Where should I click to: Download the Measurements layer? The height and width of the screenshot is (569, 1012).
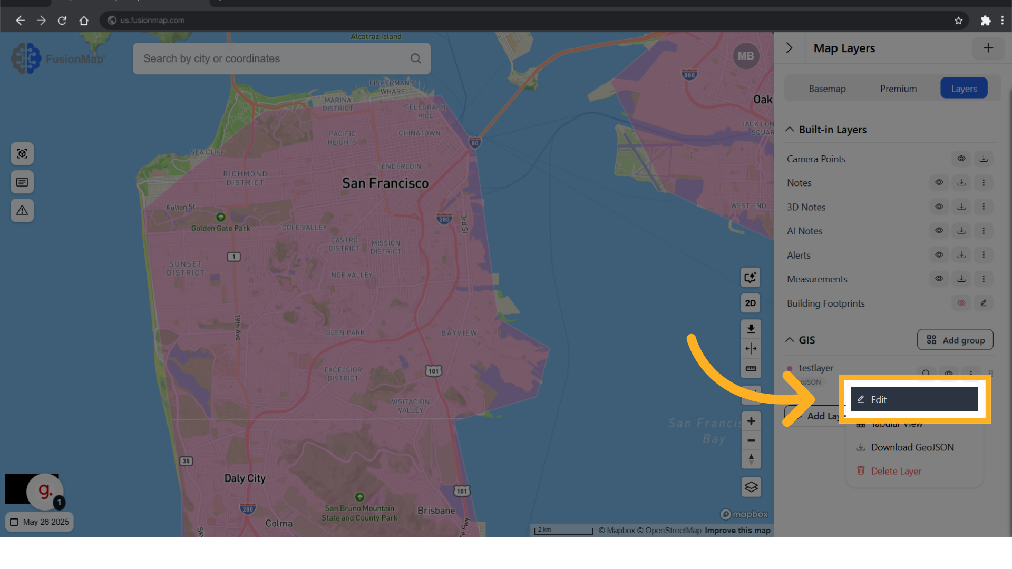(961, 279)
